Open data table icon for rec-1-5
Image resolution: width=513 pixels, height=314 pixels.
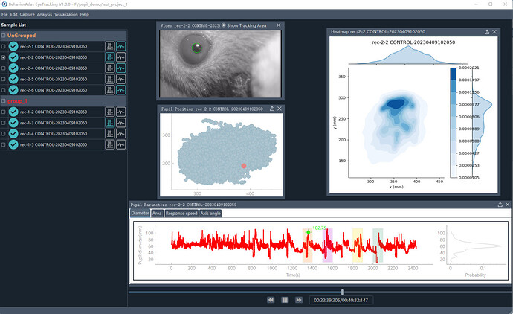[110, 144]
